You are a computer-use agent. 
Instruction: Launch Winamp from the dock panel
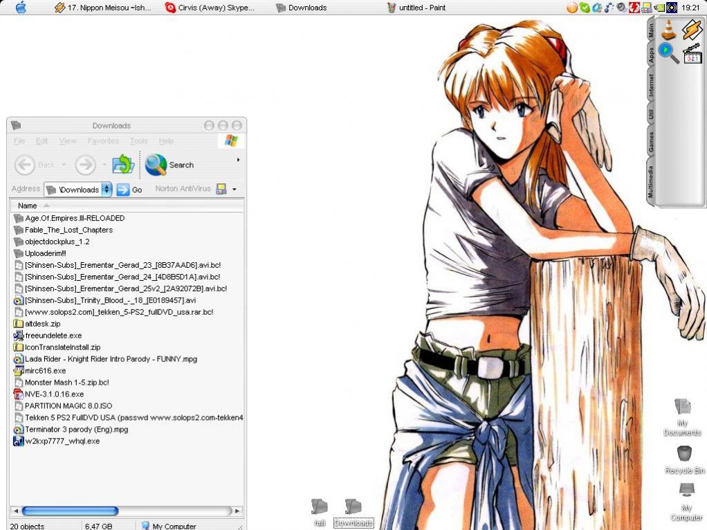691,29
